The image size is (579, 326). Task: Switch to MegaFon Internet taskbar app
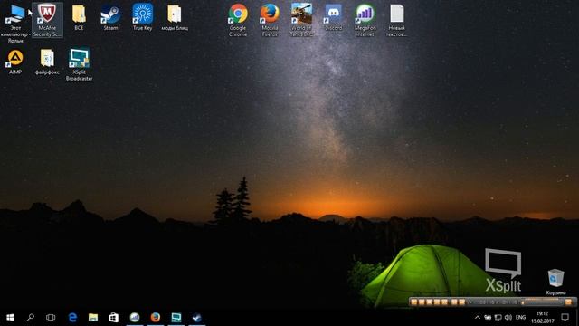135,318
